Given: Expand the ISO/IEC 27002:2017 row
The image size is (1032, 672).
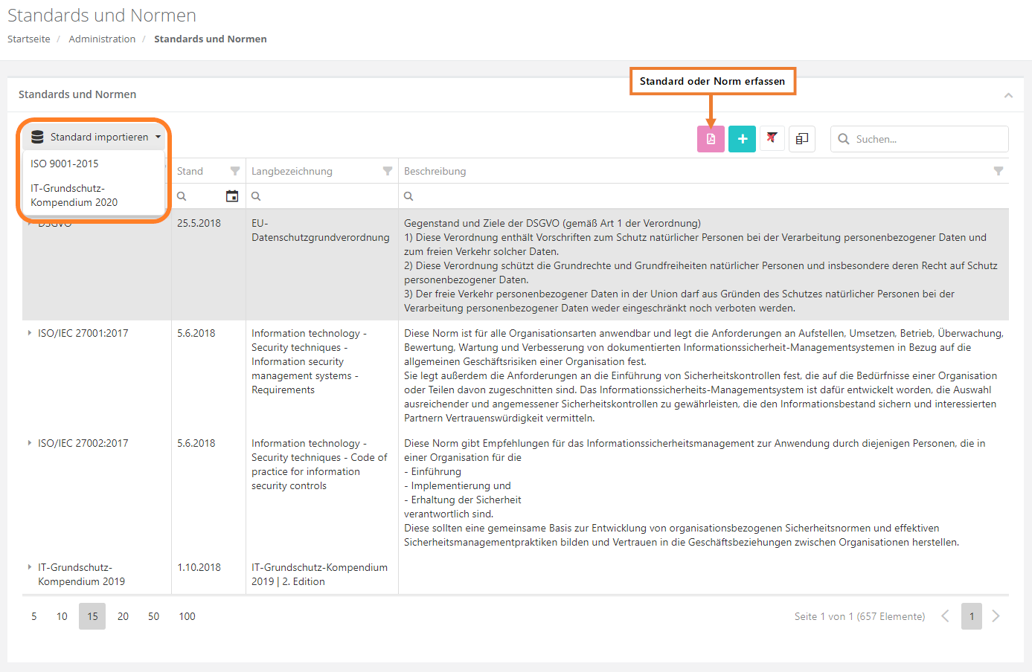Looking at the screenshot, I should point(30,443).
